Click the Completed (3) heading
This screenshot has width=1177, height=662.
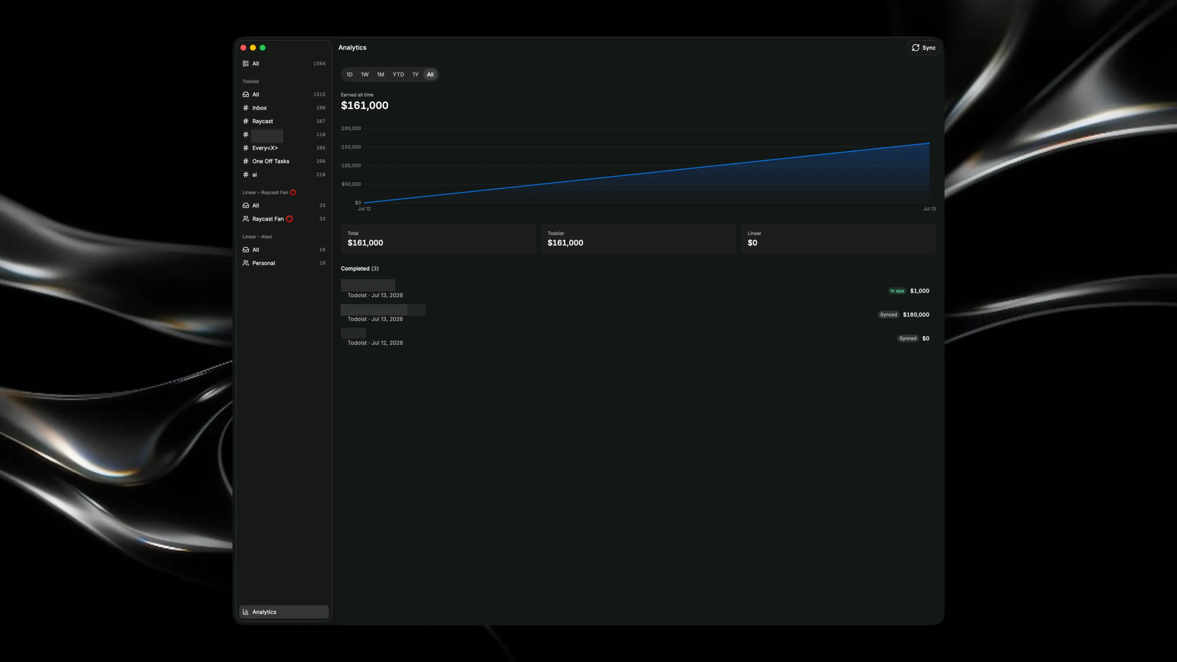(360, 268)
